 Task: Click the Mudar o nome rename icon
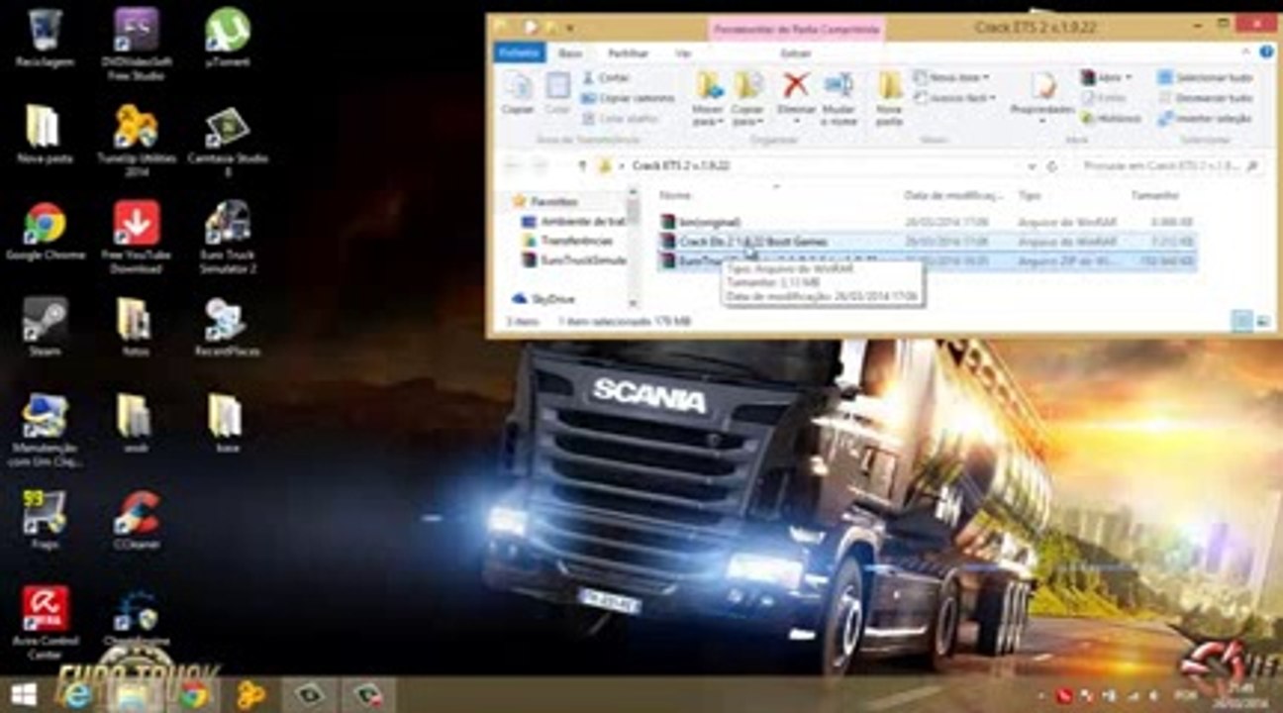coord(839,99)
